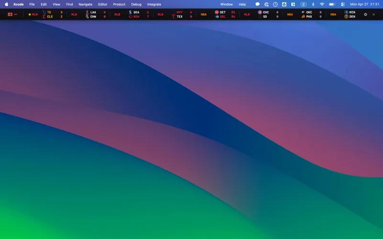Select the DET score 52
The width and height of the screenshot is (383, 239).
tap(233, 12)
